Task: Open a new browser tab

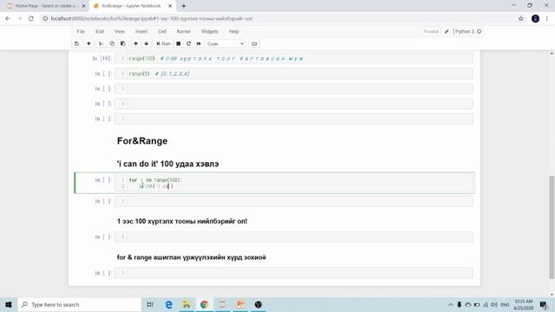Action: coord(184,6)
